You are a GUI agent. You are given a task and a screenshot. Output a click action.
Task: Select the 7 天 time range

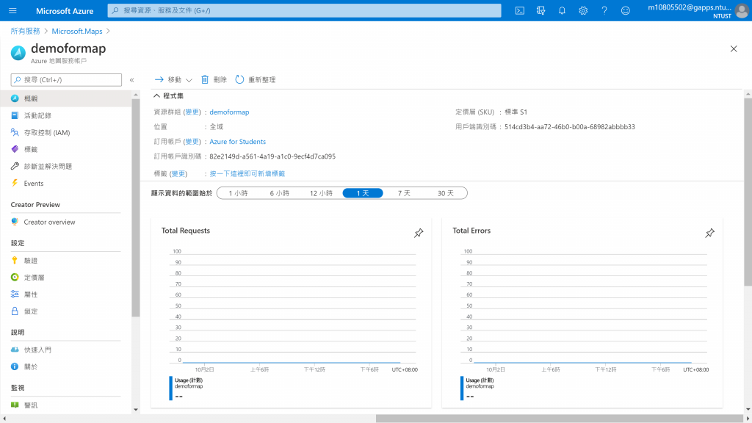tap(404, 193)
